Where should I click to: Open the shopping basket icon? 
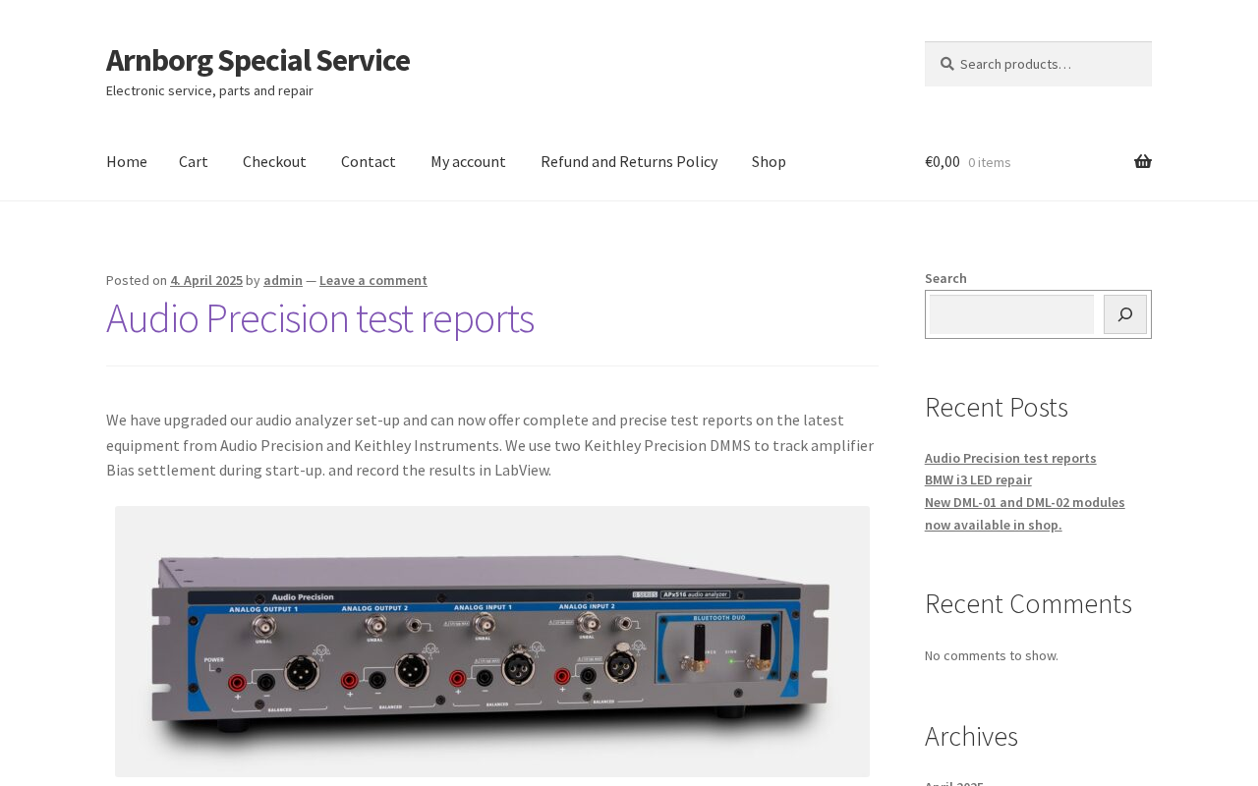(1143, 161)
